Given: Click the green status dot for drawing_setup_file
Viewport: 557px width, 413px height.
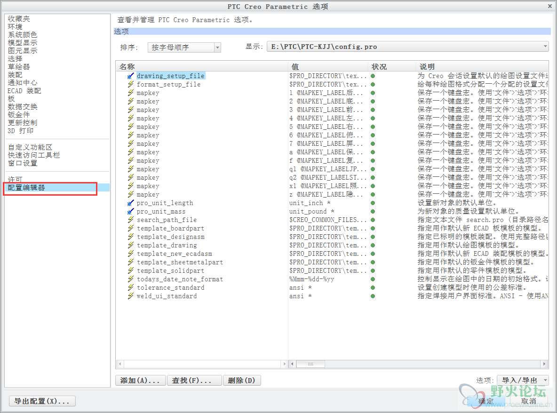Looking at the screenshot, I should coord(373,76).
